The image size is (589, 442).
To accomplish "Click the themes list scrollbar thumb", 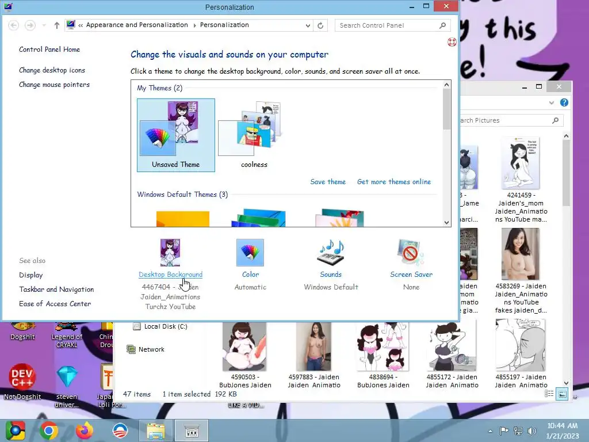I will pos(446,109).
